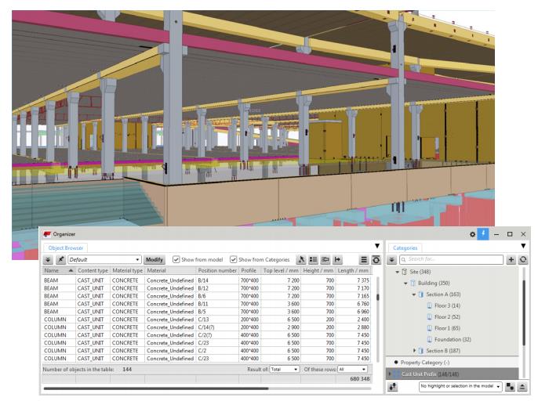
Task: Click the profile 200*400 cell in C/13 row
Action: coord(249,320)
